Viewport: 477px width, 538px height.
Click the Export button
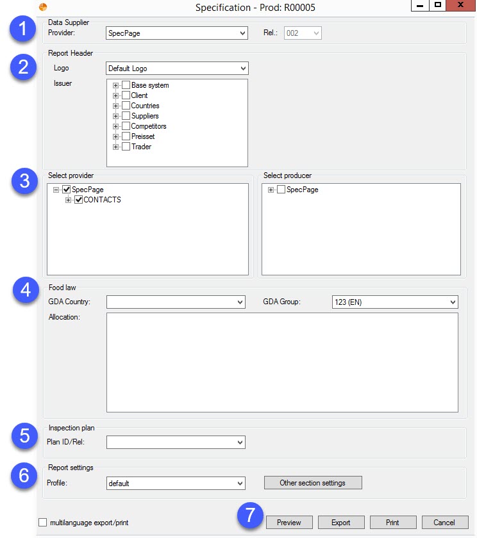[x=341, y=523]
